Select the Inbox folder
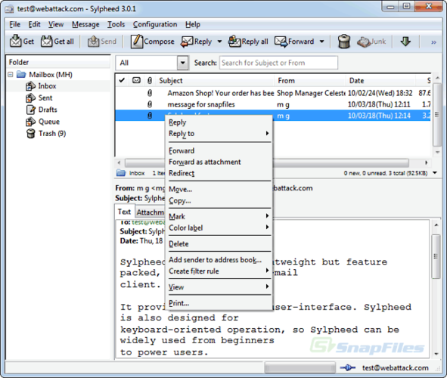The width and height of the screenshot is (447, 378). tap(47, 86)
